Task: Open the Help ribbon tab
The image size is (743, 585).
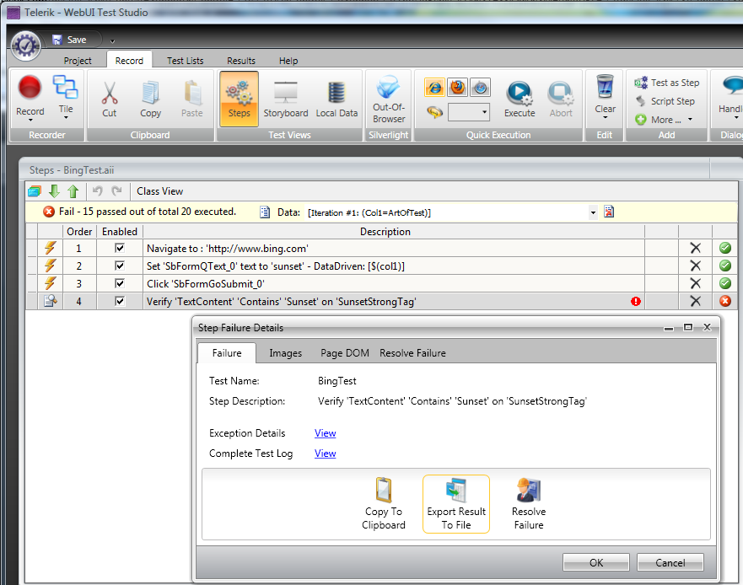Action: pyautogui.click(x=288, y=61)
